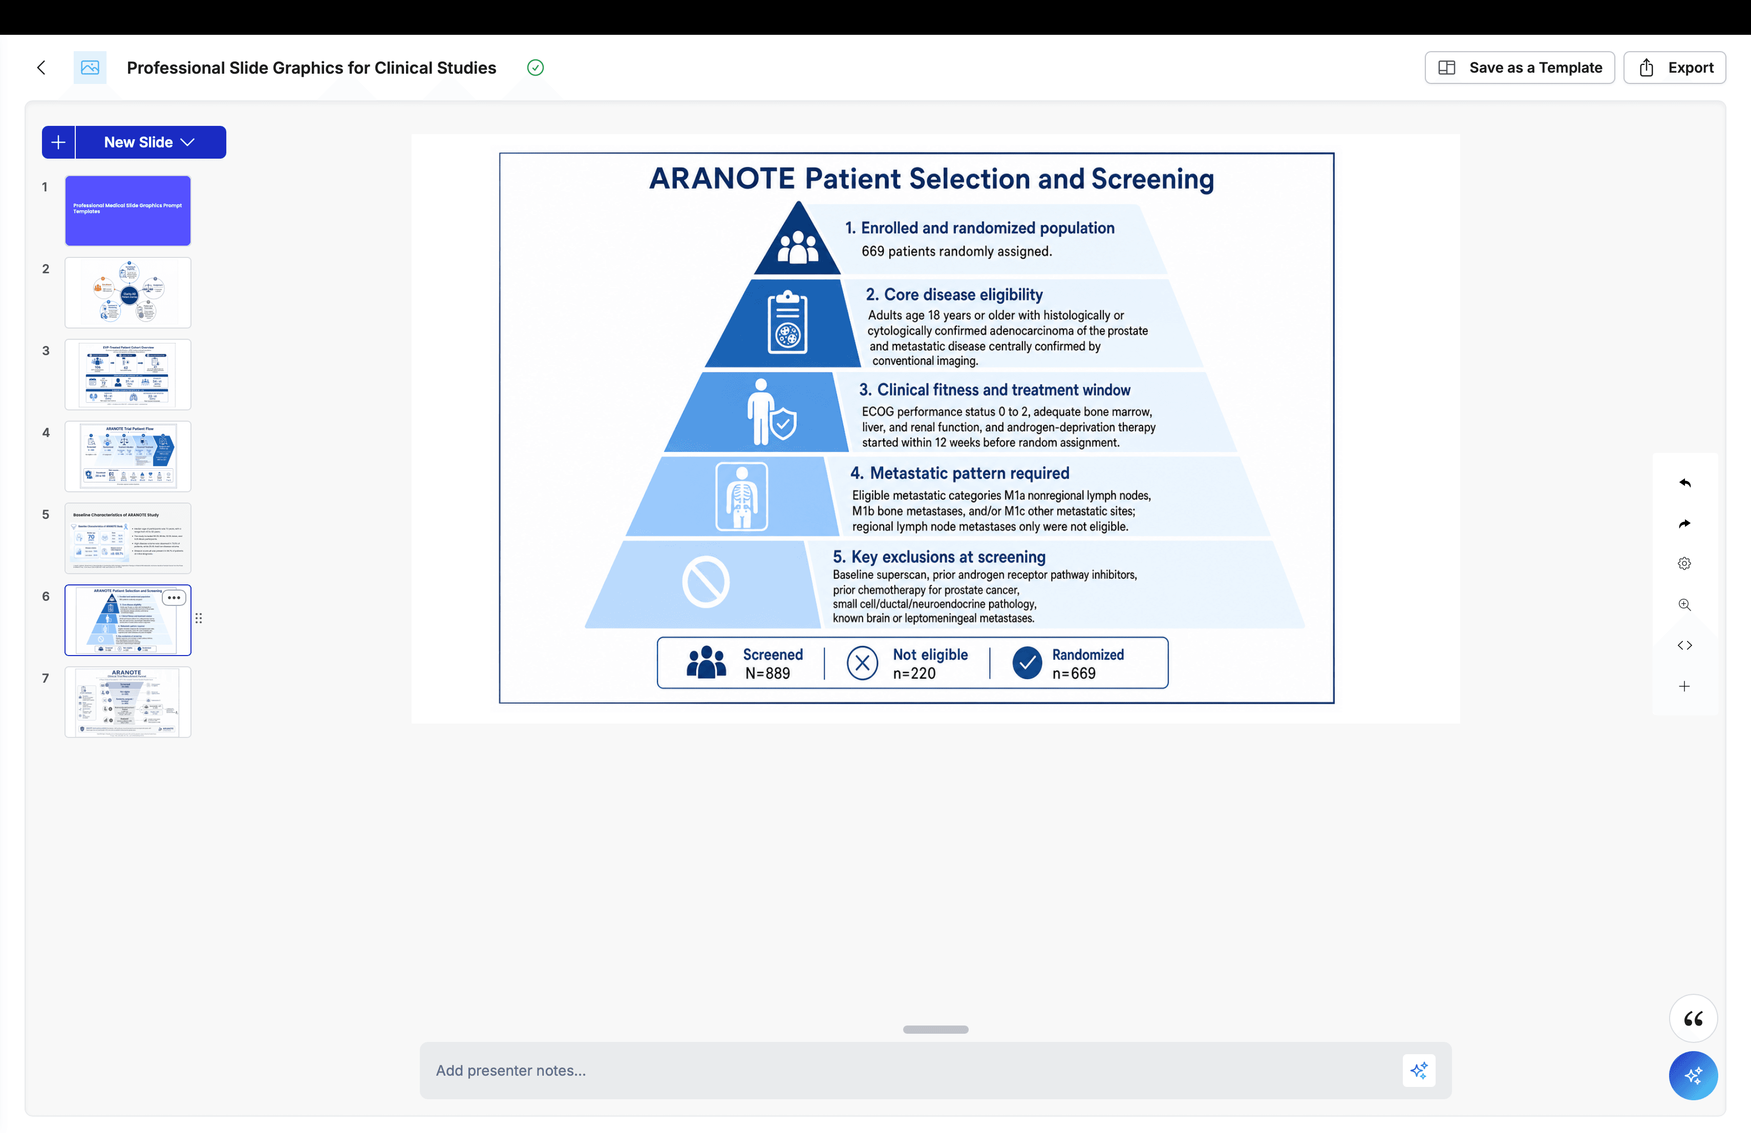Image resolution: width=1751 pixels, height=1133 pixels.
Task: Click the presentation image icon beside title
Action: [90, 68]
